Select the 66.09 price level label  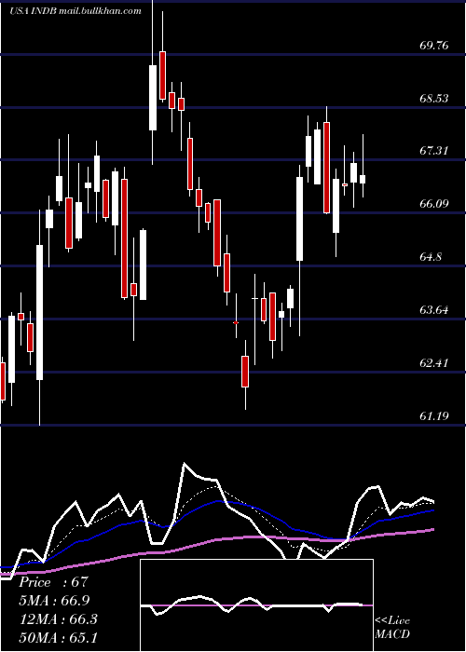click(x=434, y=204)
